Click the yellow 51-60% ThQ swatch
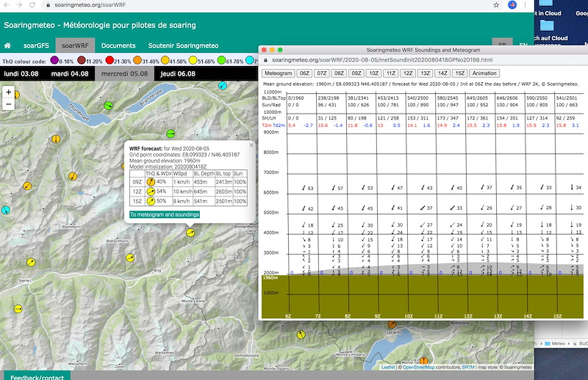588x380 pixels. tap(193, 60)
